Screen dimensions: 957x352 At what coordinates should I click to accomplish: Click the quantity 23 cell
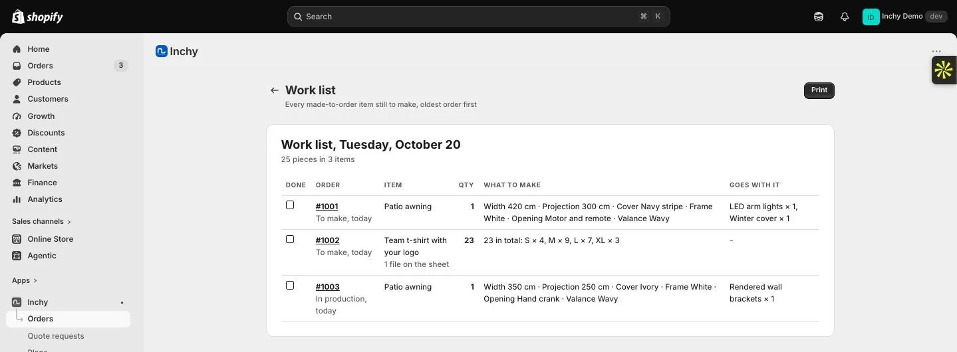[x=469, y=240]
